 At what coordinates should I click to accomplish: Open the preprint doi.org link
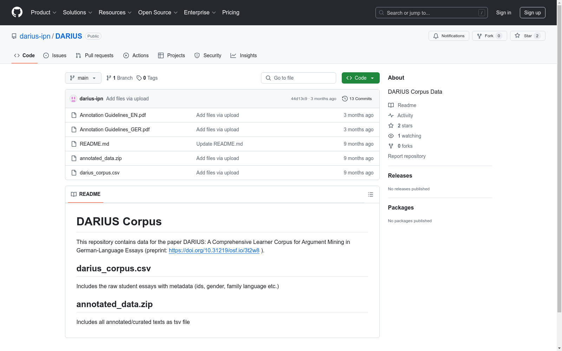click(214, 251)
